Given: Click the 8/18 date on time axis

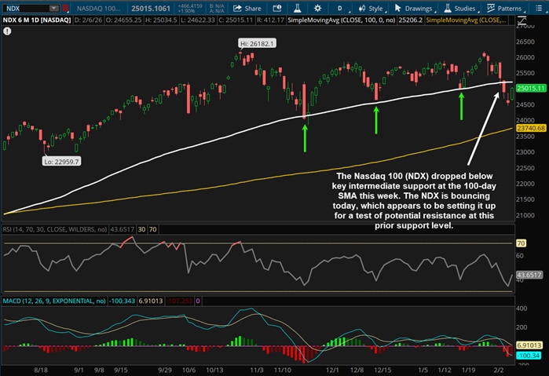Looking at the screenshot, I should [41, 370].
